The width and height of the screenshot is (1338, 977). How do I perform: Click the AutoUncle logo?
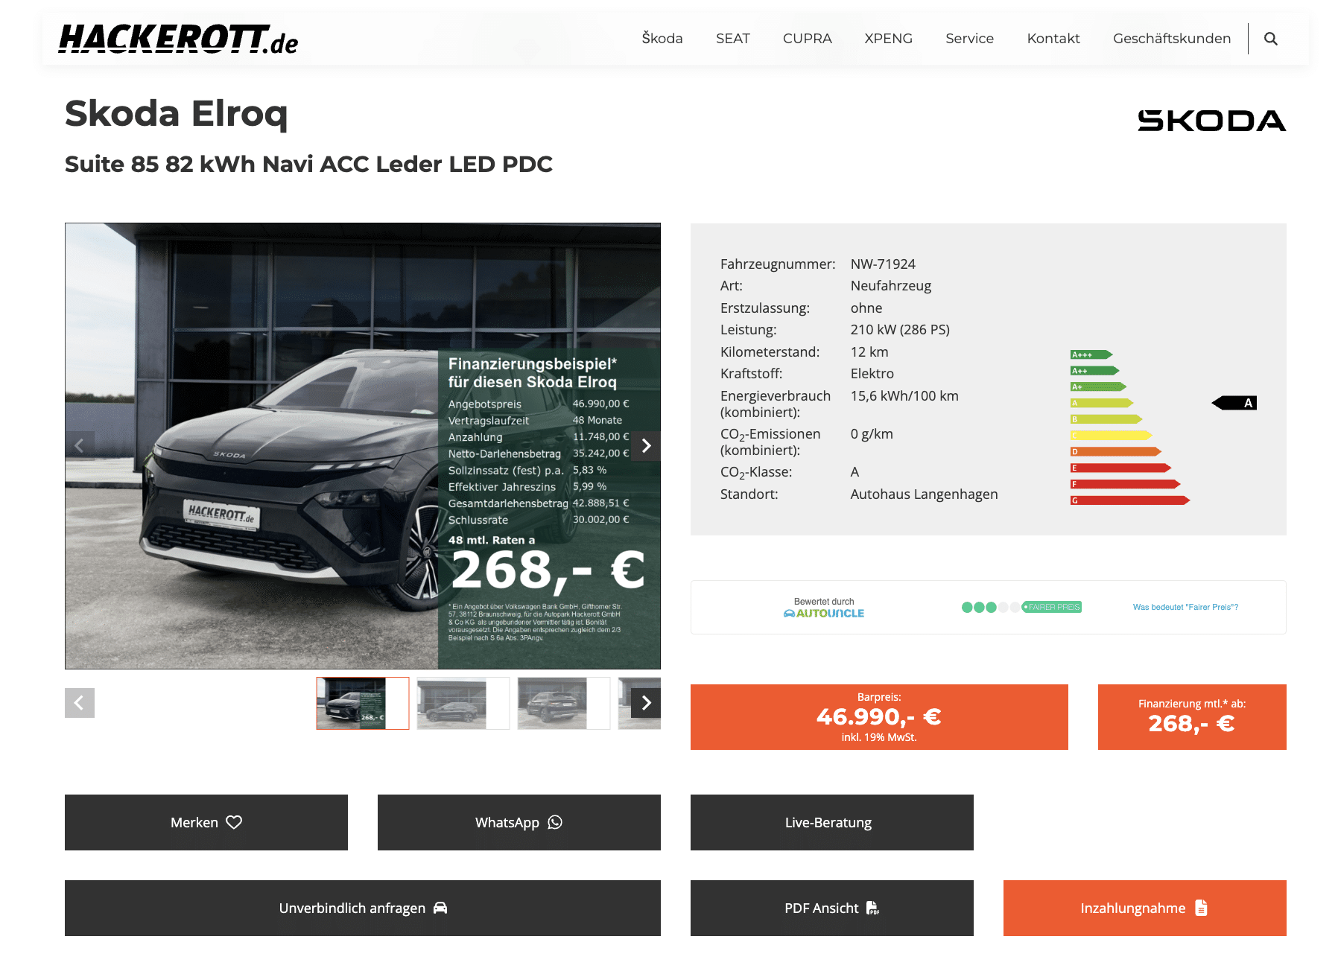click(x=824, y=614)
